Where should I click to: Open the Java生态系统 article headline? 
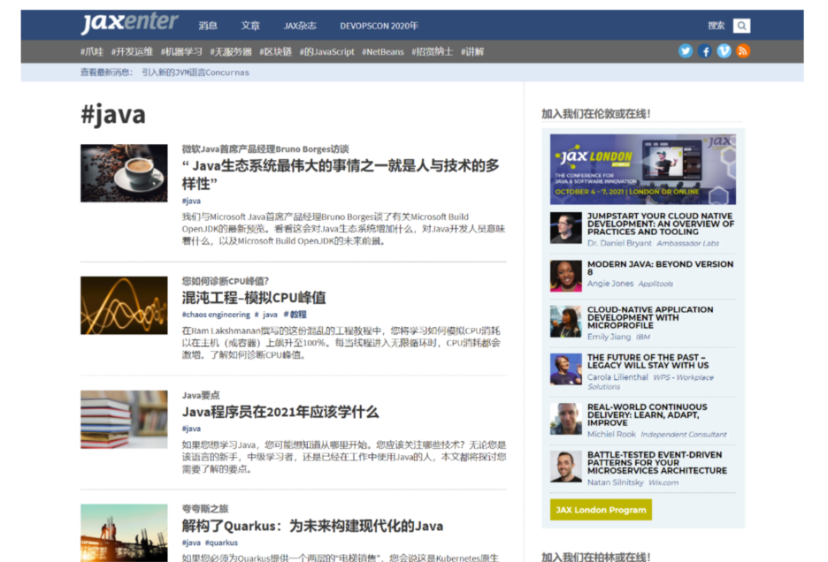(341, 175)
